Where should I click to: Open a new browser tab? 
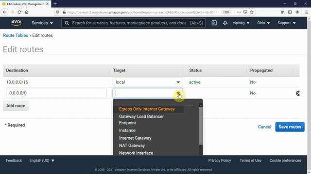click(x=55, y=3)
